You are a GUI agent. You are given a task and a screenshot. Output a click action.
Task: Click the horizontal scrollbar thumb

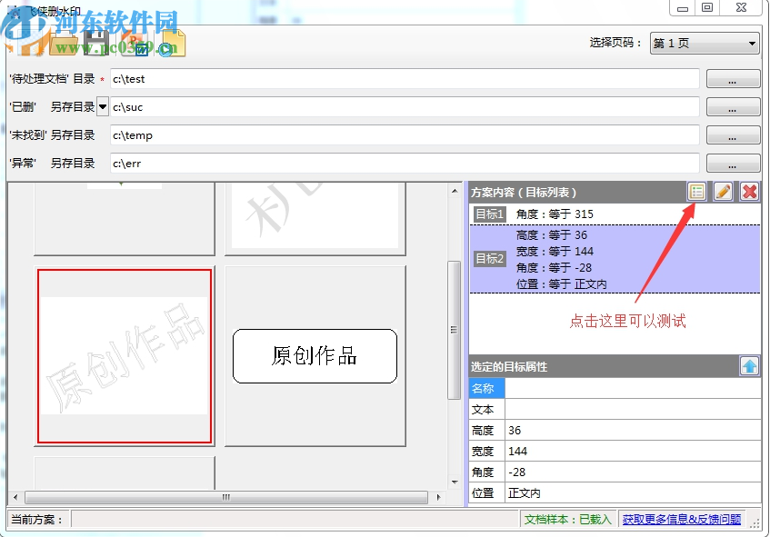[225, 497]
